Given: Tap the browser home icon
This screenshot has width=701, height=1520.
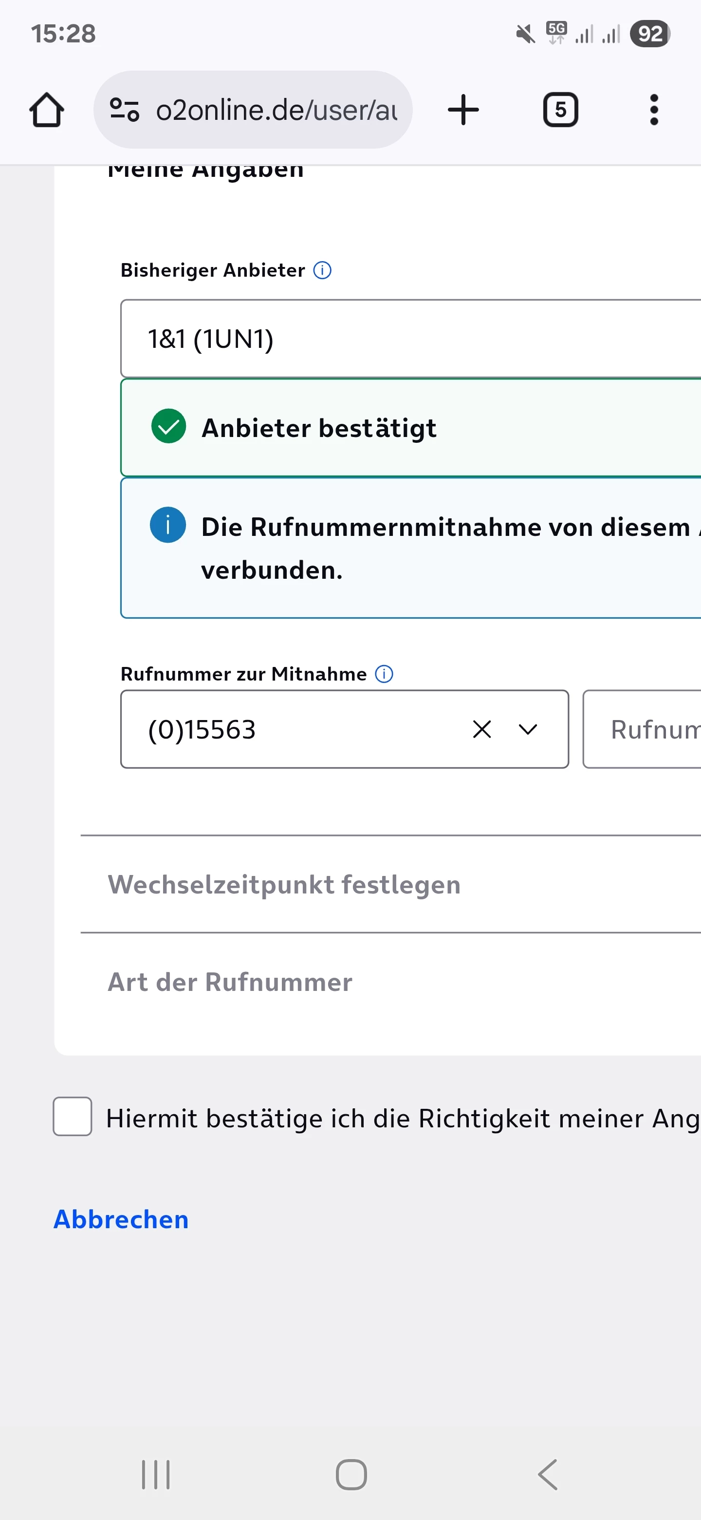Looking at the screenshot, I should click(x=47, y=110).
